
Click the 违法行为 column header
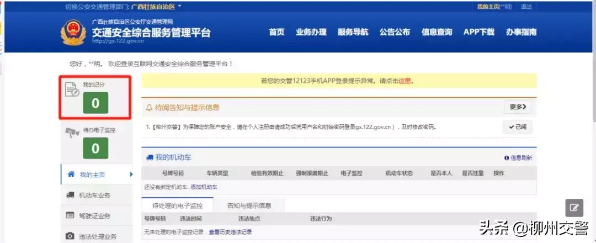pyautogui.click(x=321, y=219)
